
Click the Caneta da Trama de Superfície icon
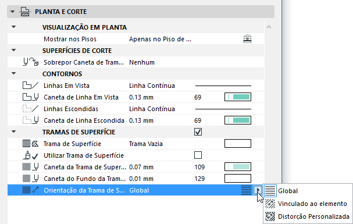[x=31, y=167]
